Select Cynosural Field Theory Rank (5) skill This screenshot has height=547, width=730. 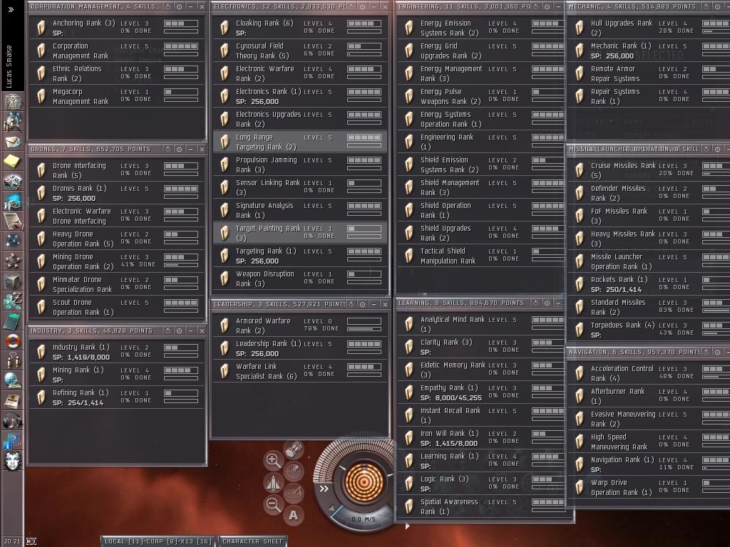click(300, 51)
